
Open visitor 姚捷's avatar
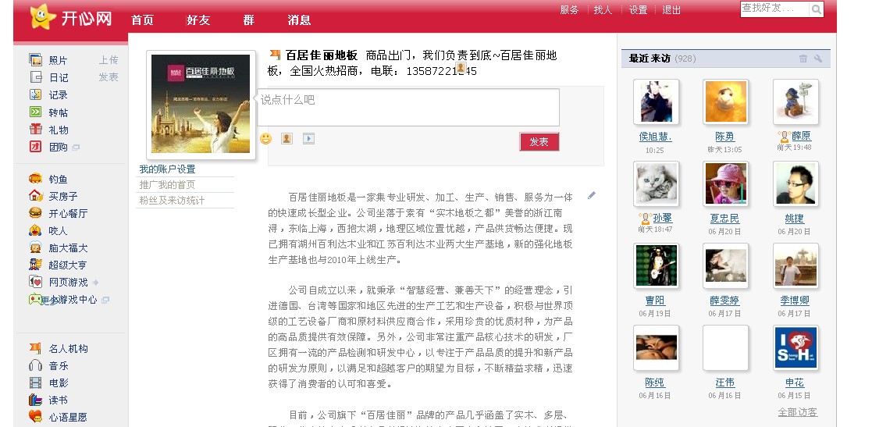(x=795, y=184)
